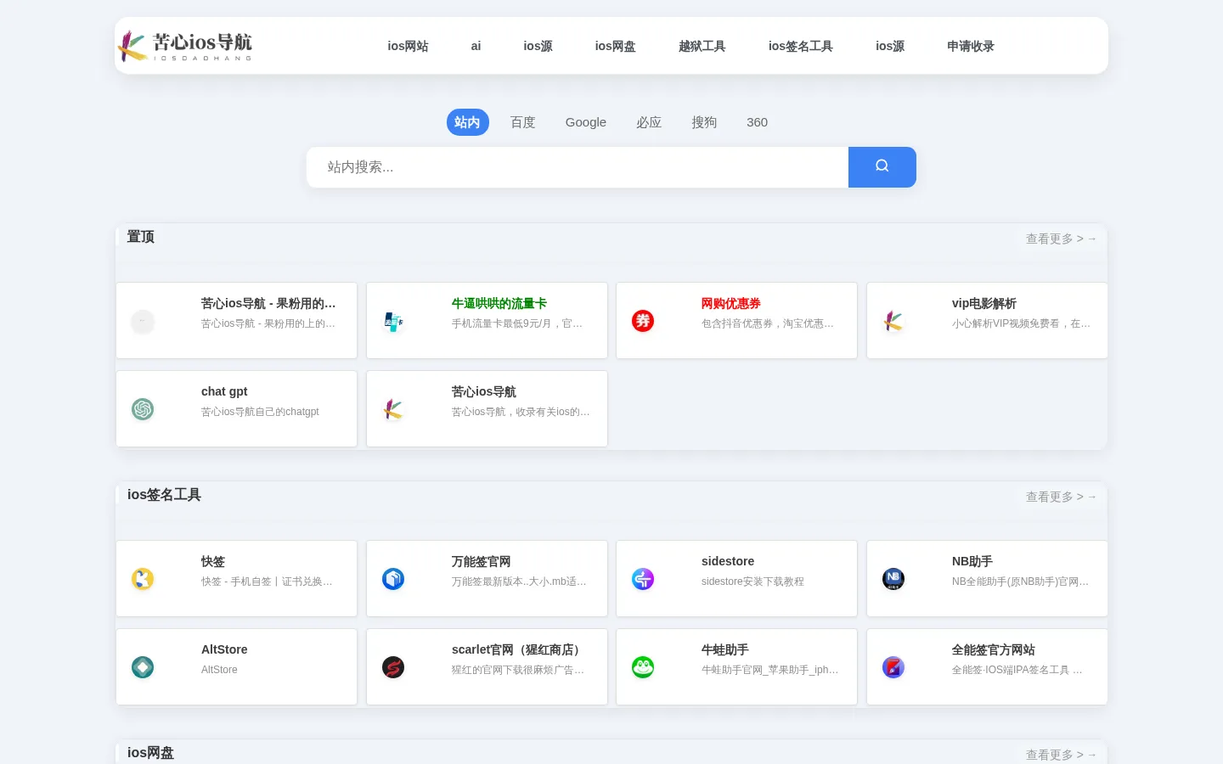
Task: Switch search engine to 360
Action: click(x=758, y=122)
